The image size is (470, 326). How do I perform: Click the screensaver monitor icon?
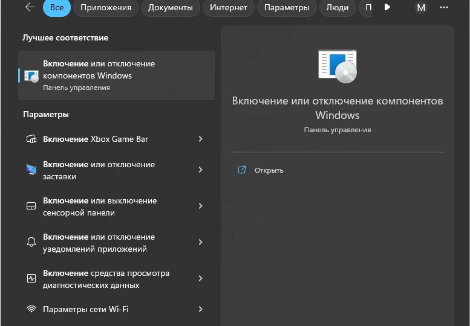tap(31, 170)
